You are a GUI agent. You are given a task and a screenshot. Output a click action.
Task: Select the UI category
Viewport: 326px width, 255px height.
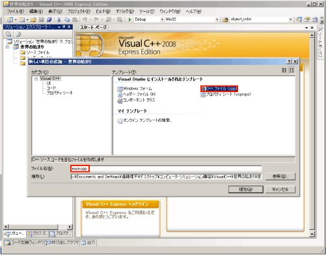49,83
